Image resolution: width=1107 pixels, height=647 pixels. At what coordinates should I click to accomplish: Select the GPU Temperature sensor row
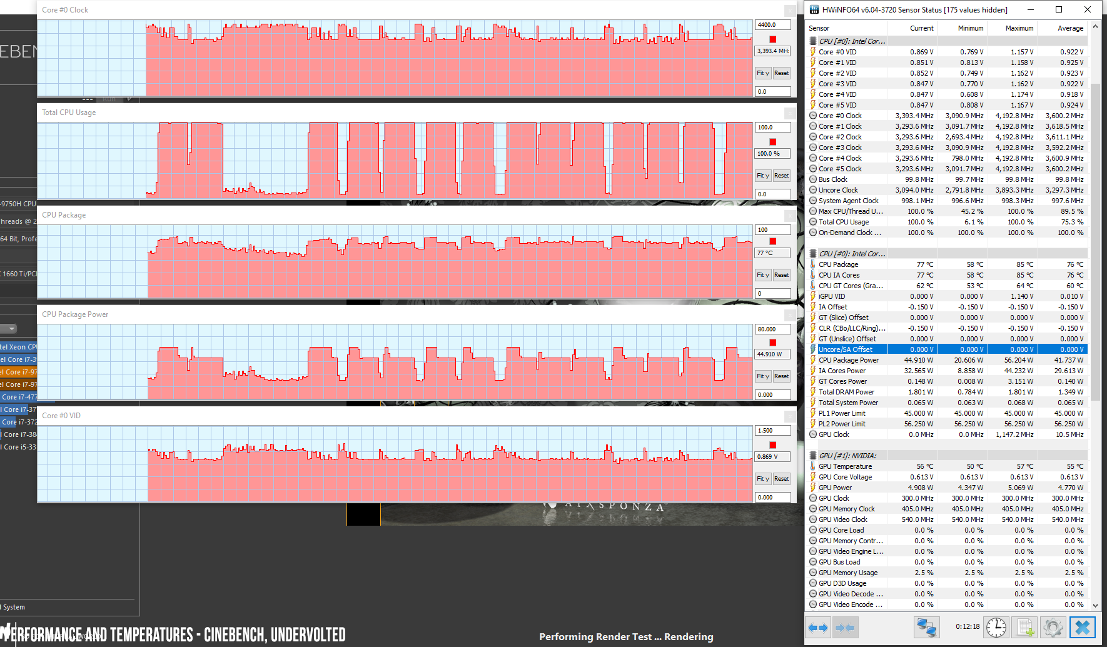coord(947,466)
